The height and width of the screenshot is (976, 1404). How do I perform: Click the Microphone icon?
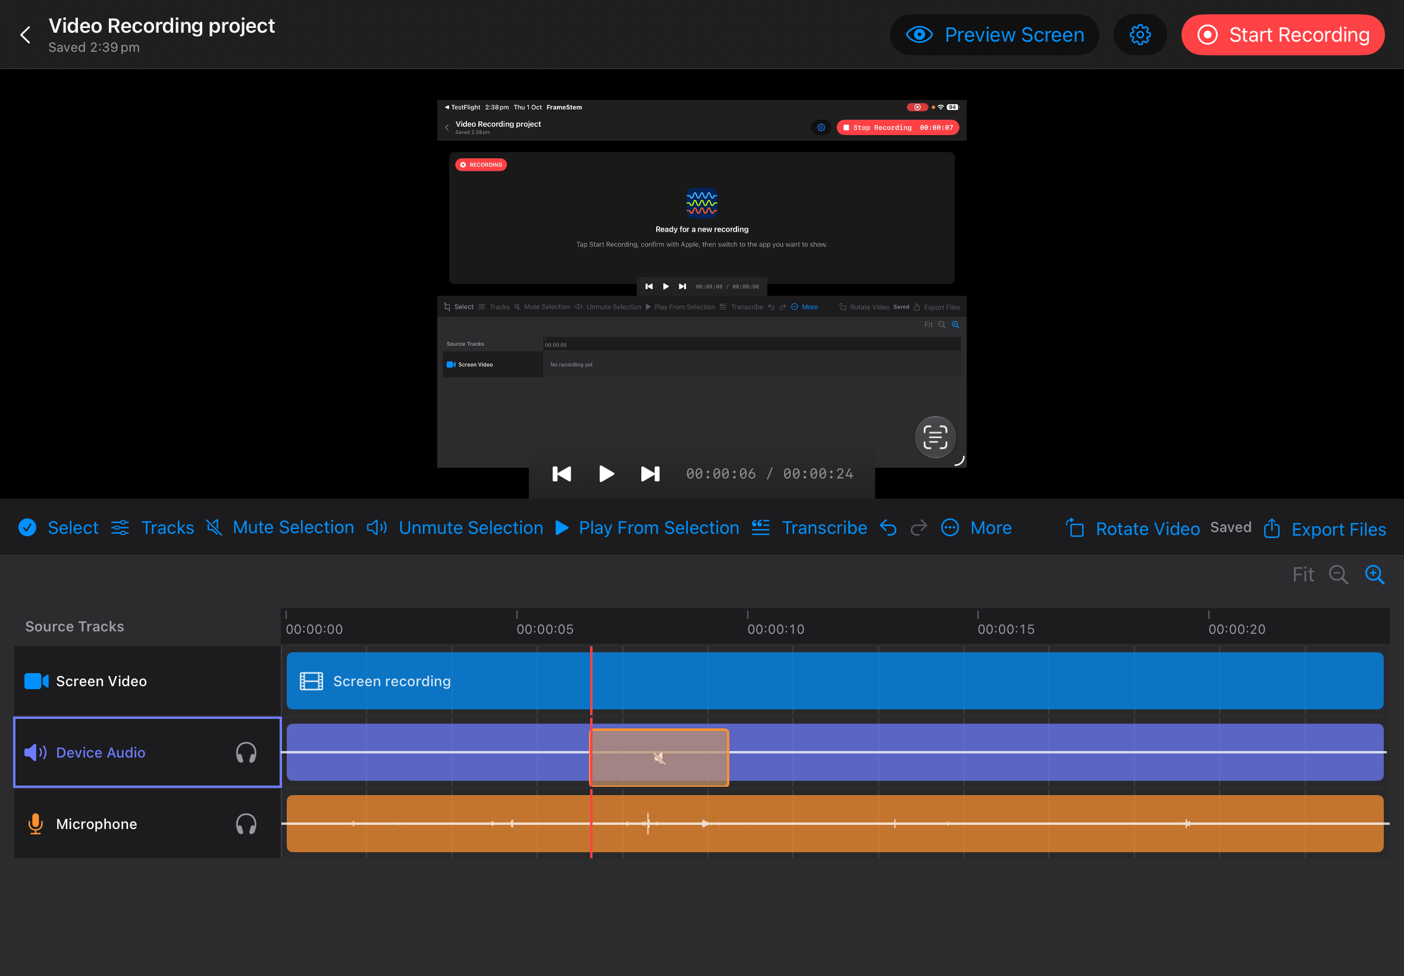(x=36, y=824)
